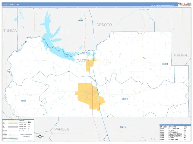Click the 38618 ZIP label on the map
193x144 pixels.
click(165, 64)
